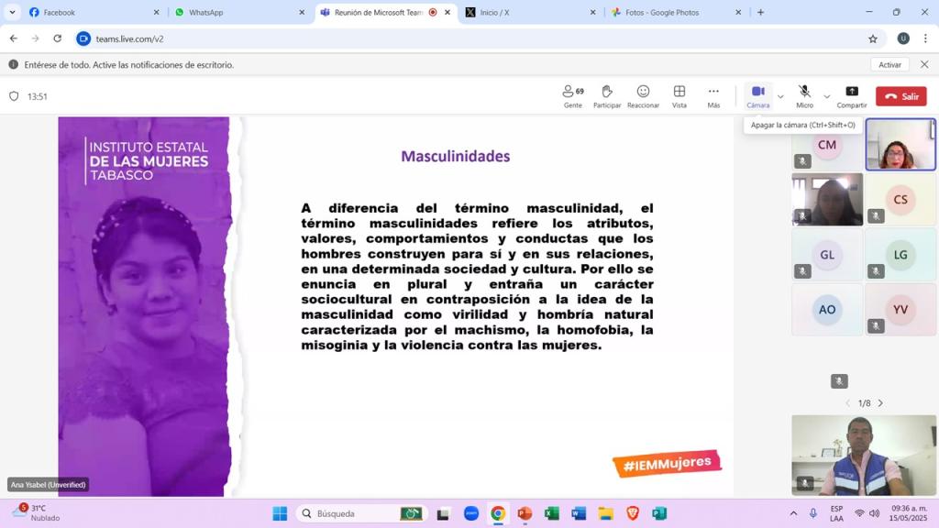The image size is (939, 528).
Task: Open the Más options menu
Action: tap(713, 95)
